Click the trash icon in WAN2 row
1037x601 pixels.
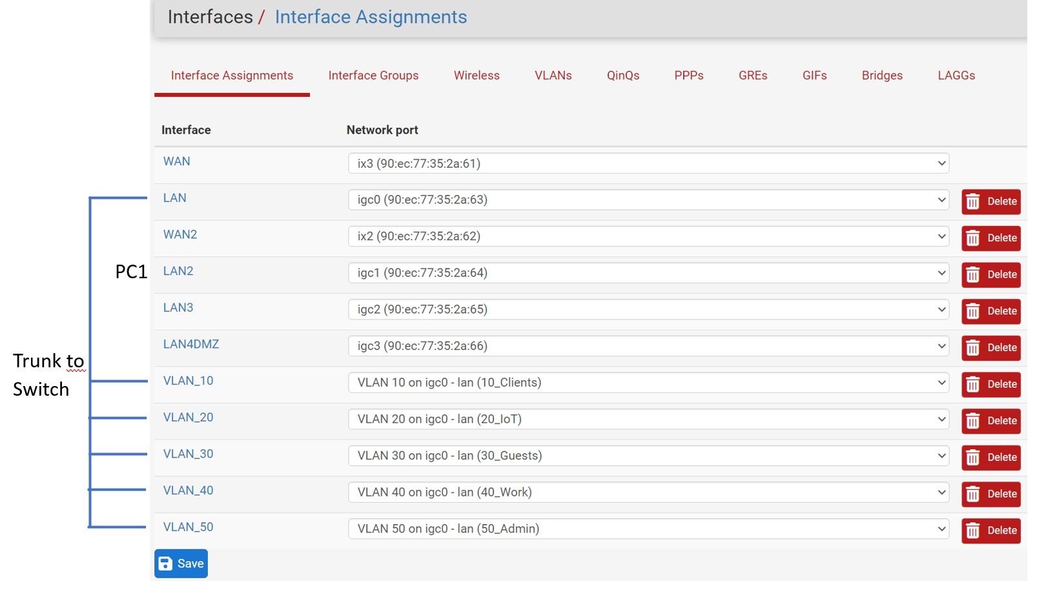pyautogui.click(x=973, y=238)
